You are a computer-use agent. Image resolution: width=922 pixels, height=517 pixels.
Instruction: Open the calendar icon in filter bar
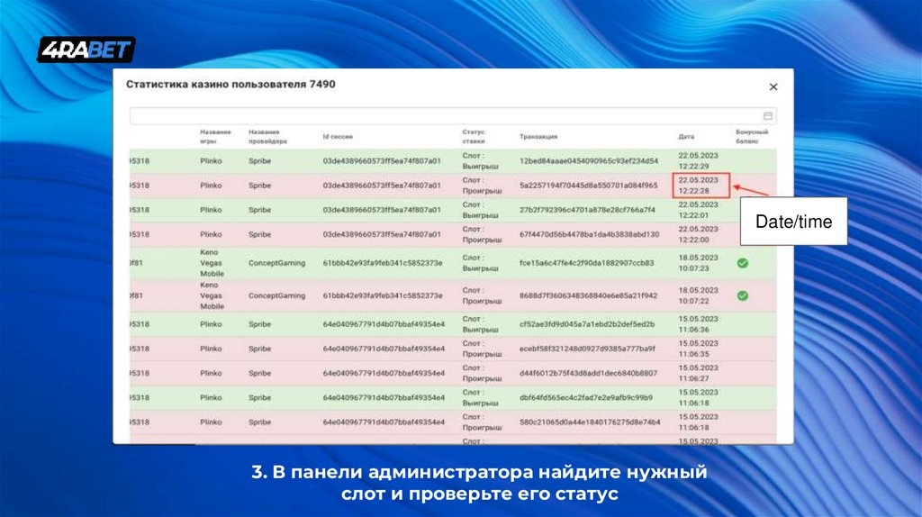tap(767, 116)
